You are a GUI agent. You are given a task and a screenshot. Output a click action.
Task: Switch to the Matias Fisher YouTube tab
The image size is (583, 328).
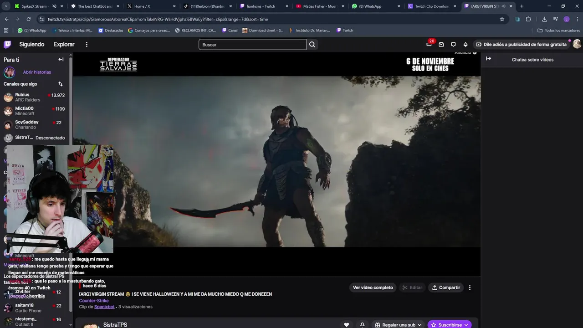(x=319, y=6)
